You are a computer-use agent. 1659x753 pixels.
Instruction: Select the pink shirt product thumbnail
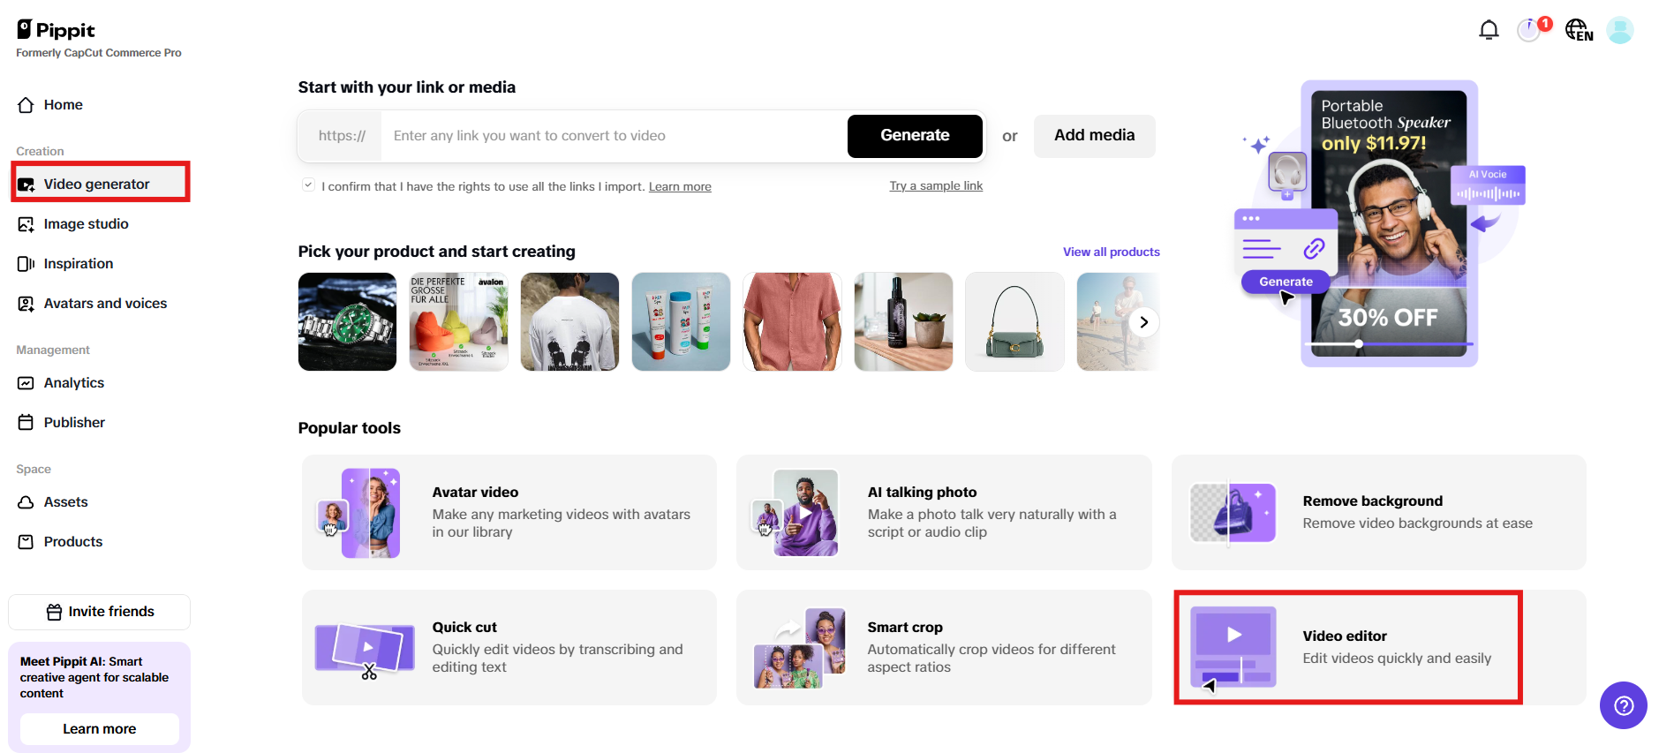pos(791,321)
